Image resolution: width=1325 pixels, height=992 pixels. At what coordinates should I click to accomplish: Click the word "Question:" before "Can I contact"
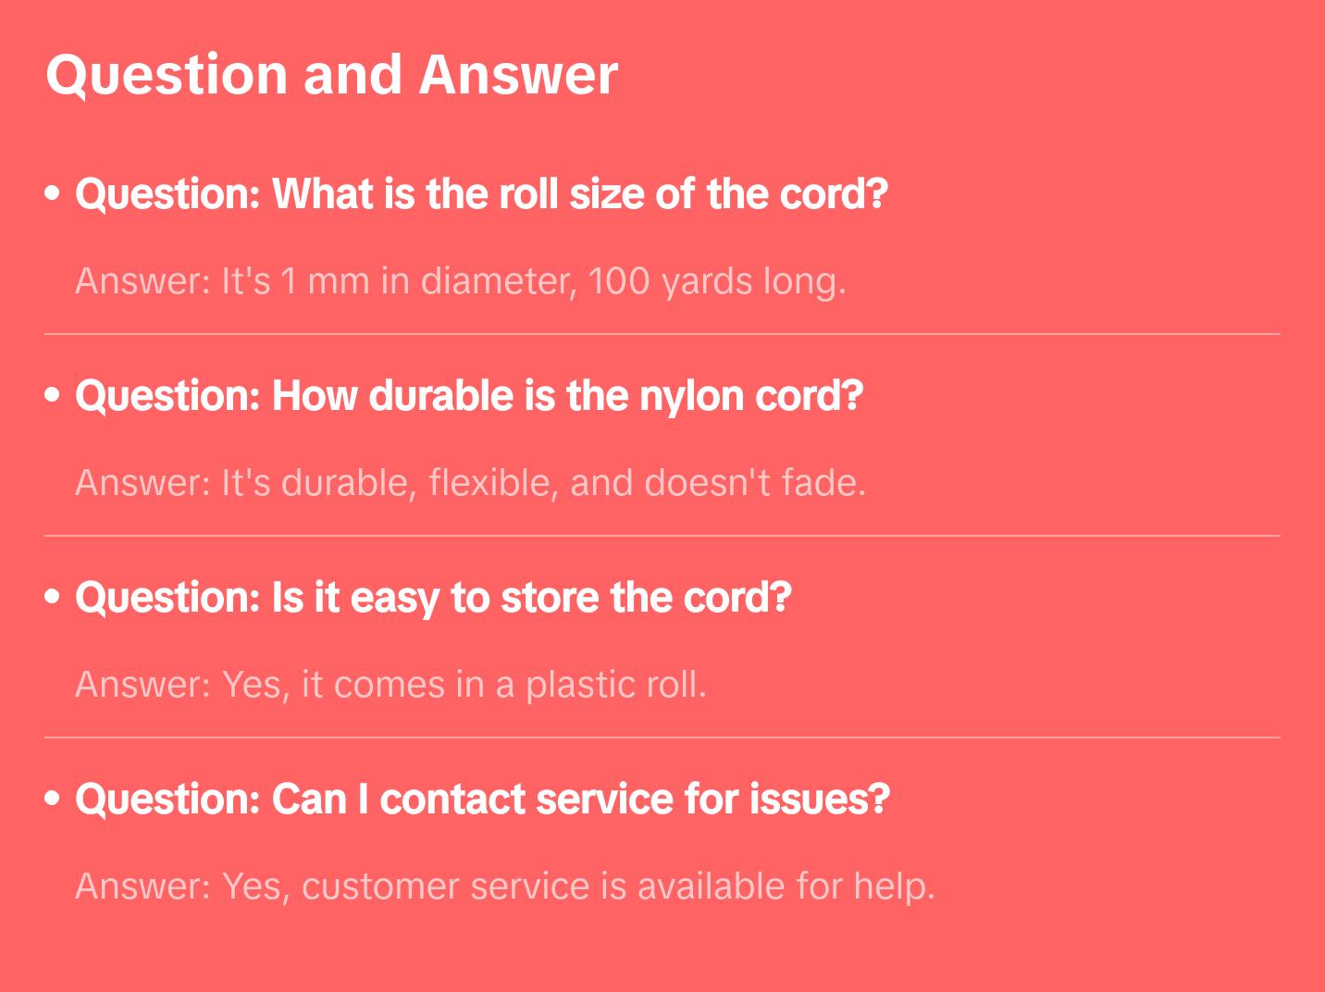pyautogui.click(x=167, y=800)
